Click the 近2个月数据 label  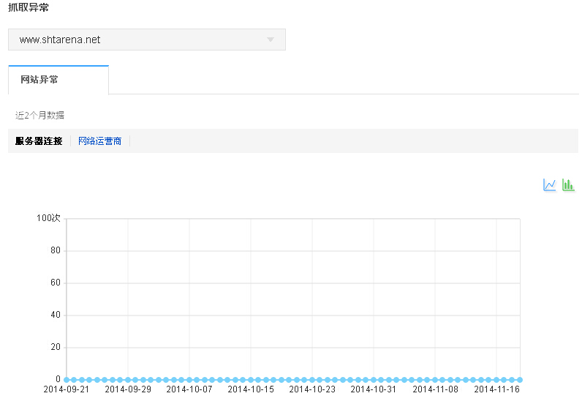(39, 115)
